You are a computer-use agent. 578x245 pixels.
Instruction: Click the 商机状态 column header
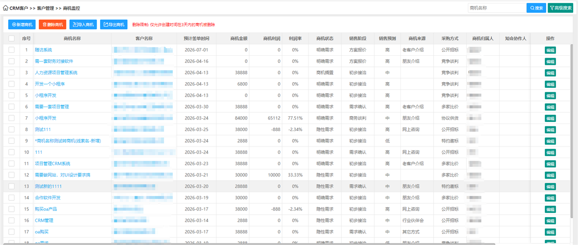[x=324, y=38]
